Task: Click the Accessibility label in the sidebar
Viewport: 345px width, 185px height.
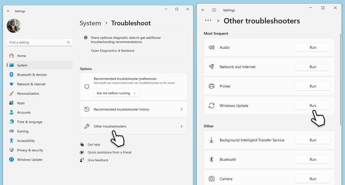Action: tap(26, 141)
